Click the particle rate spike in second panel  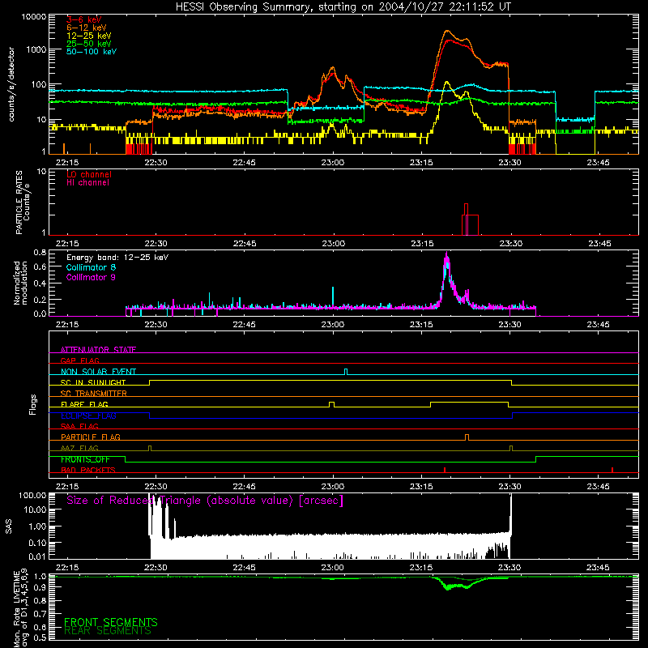tap(467, 219)
